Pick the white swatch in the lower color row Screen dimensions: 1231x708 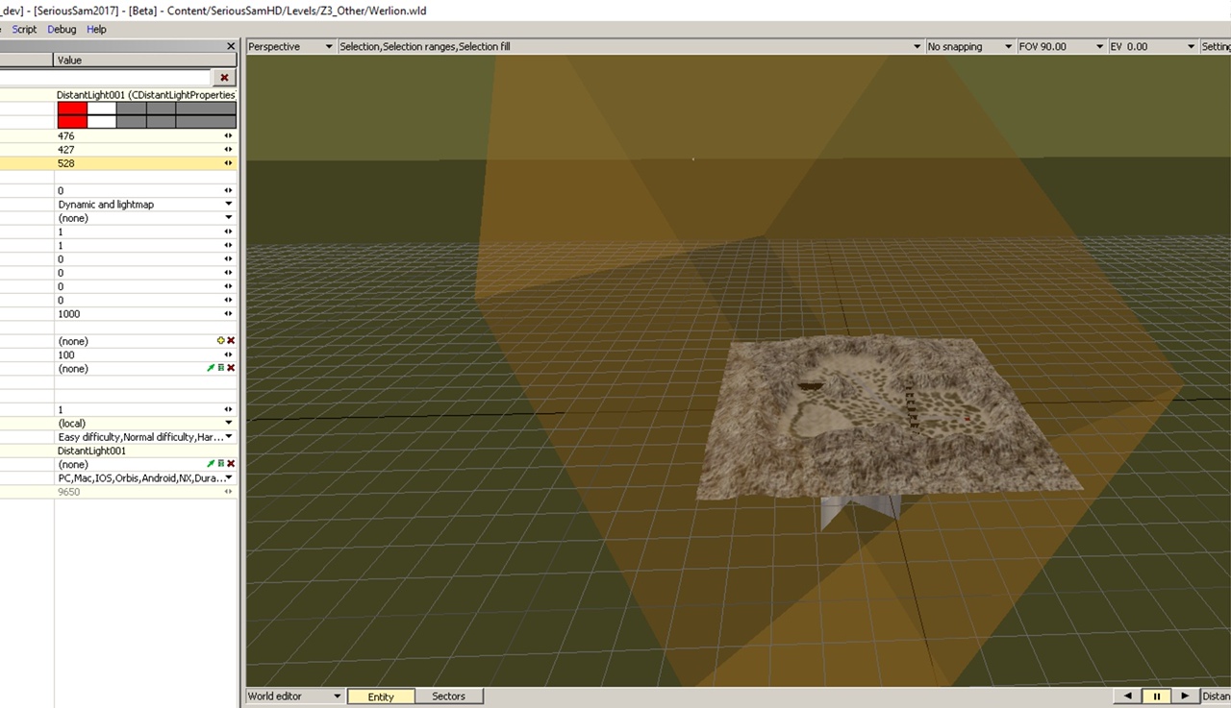click(101, 122)
